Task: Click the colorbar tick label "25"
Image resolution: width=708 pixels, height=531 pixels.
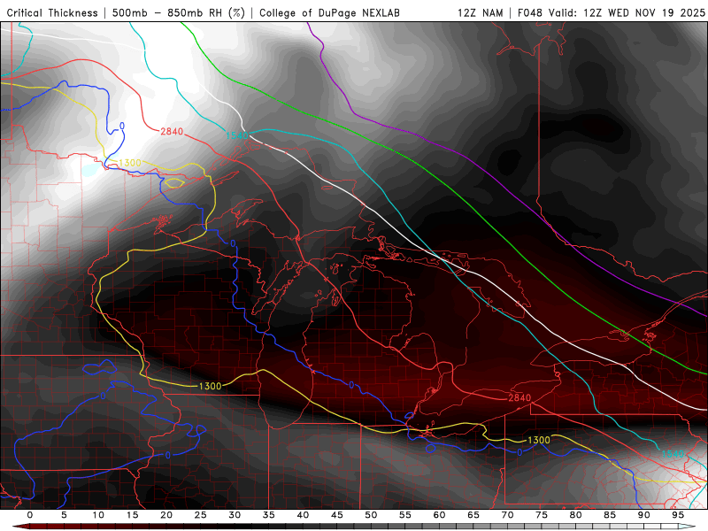Action: coord(201,515)
